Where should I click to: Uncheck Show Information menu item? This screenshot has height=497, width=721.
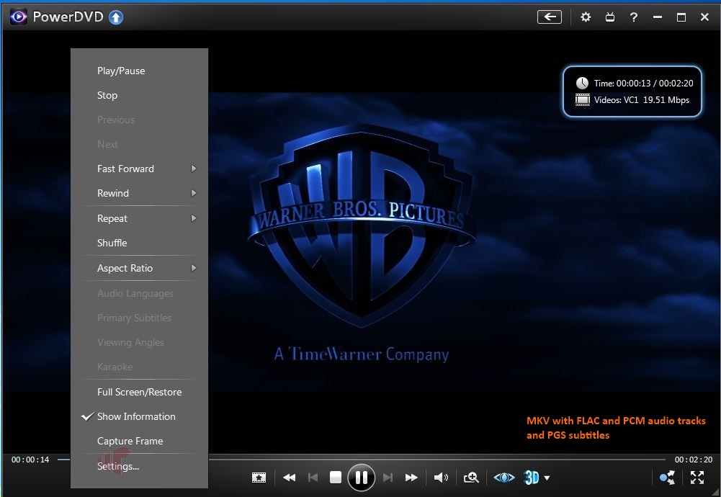point(139,416)
